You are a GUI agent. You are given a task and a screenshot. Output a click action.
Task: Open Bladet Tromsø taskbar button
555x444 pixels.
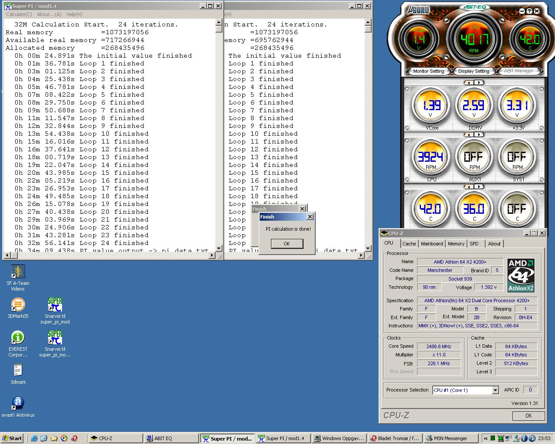pos(395,438)
